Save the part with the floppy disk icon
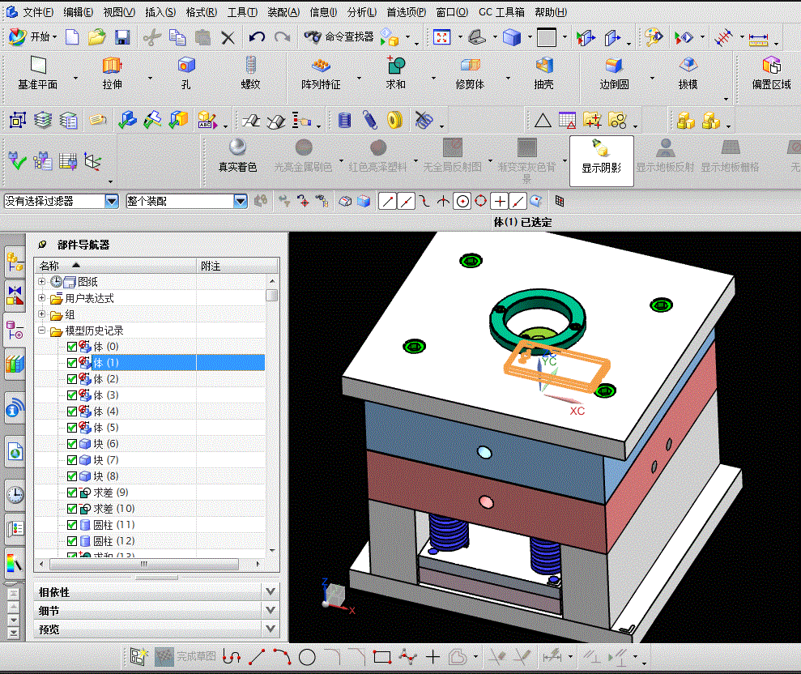This screenshot has height=674, width=801. point(122,37)
